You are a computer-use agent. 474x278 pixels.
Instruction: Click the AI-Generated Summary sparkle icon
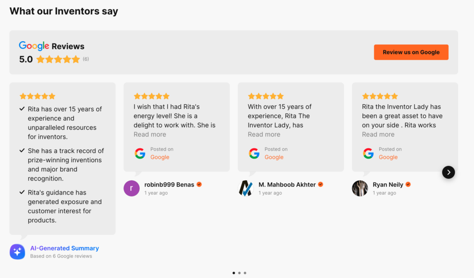click(x=18, y=252)
